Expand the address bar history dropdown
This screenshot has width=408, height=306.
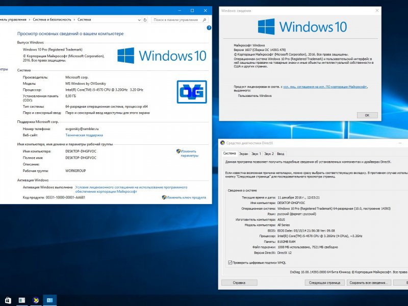click(139, 20)
